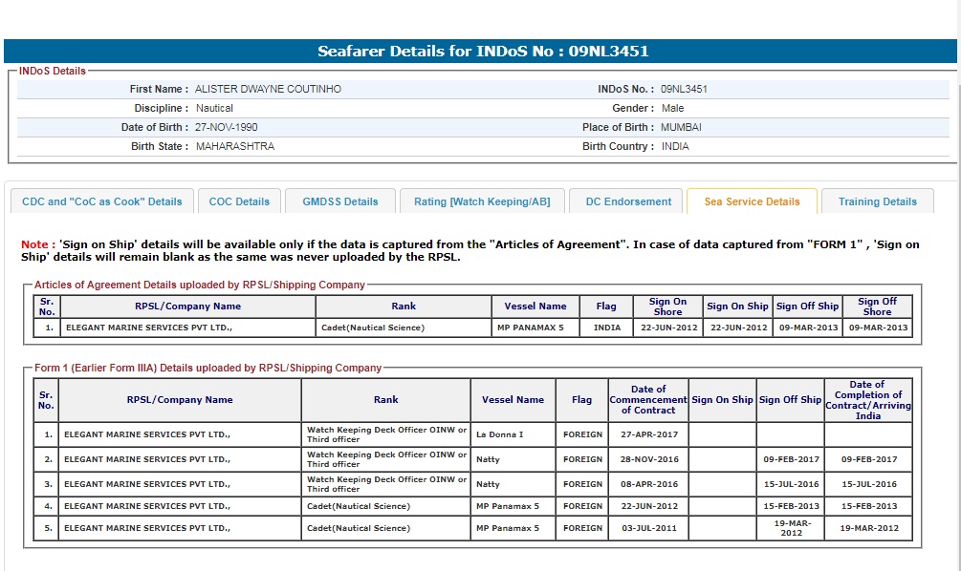961x571 pixels.
Task: Open the GMDSS Details tab
Action: tap(340, 201)
